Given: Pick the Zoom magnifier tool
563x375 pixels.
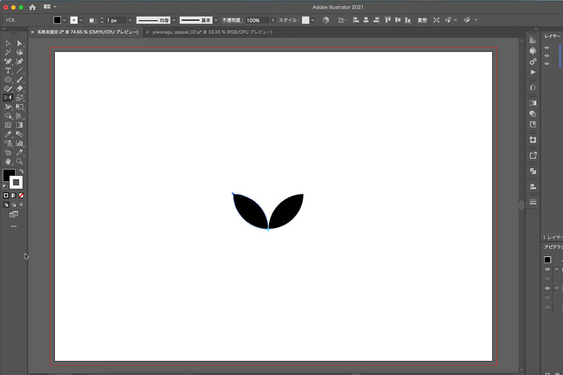Looking at the screenshot, I should [x=20, y=161].
